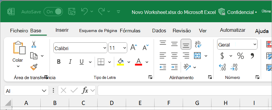Toggle bottom align button
Viewport: 272px width, 110px height.
[x=186, y=44]
